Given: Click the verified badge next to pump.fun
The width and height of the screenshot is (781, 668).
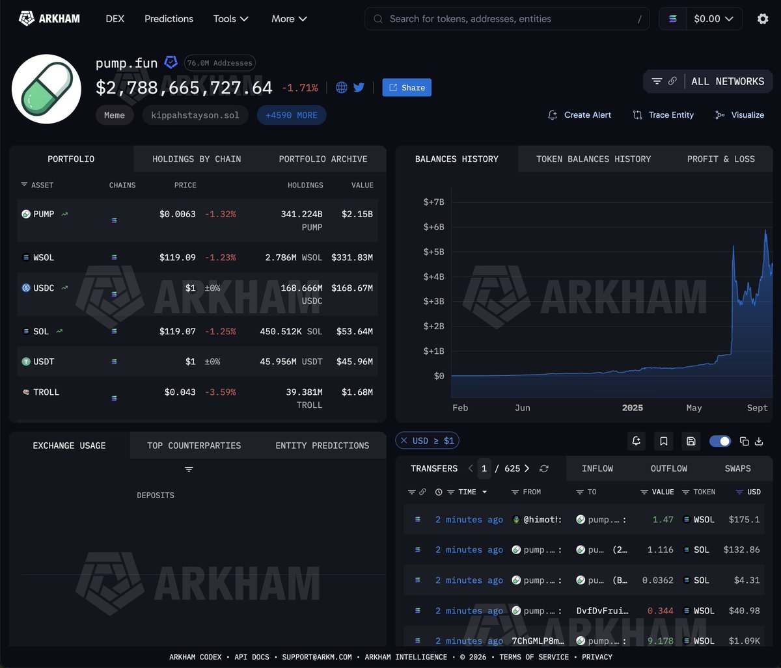Looking at the screenshot, I should [x=171, y=62].
